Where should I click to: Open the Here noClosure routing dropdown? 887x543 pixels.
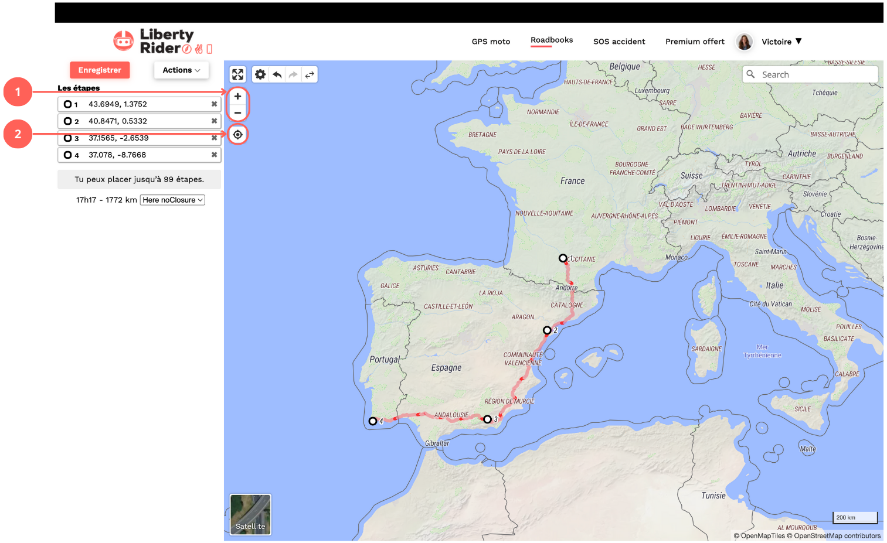point(172,200)
